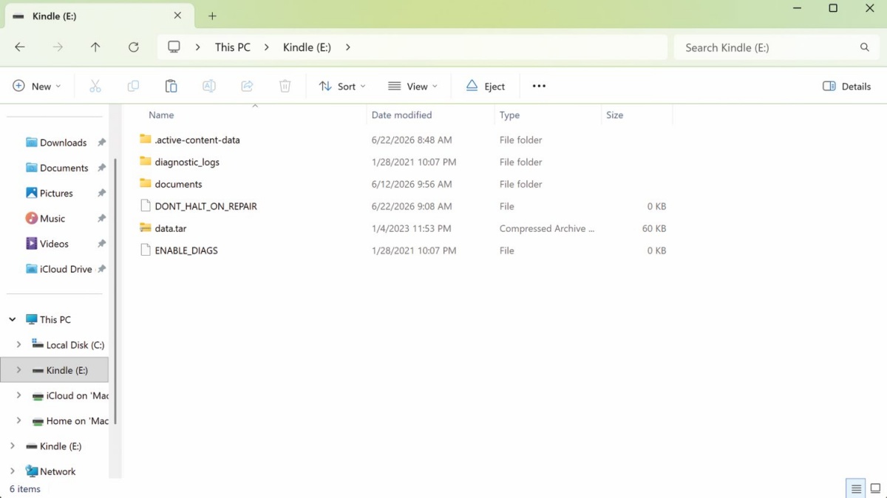Go forward with the forward arrow
The height and width of the screenshot is (498, 887).
point(58,47)
